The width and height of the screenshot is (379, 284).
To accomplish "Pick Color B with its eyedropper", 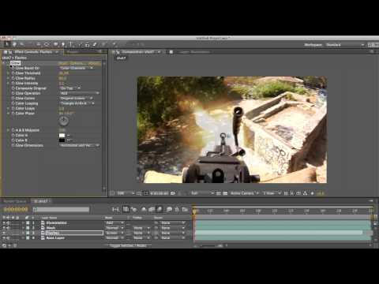I will [x=69, y=140].
